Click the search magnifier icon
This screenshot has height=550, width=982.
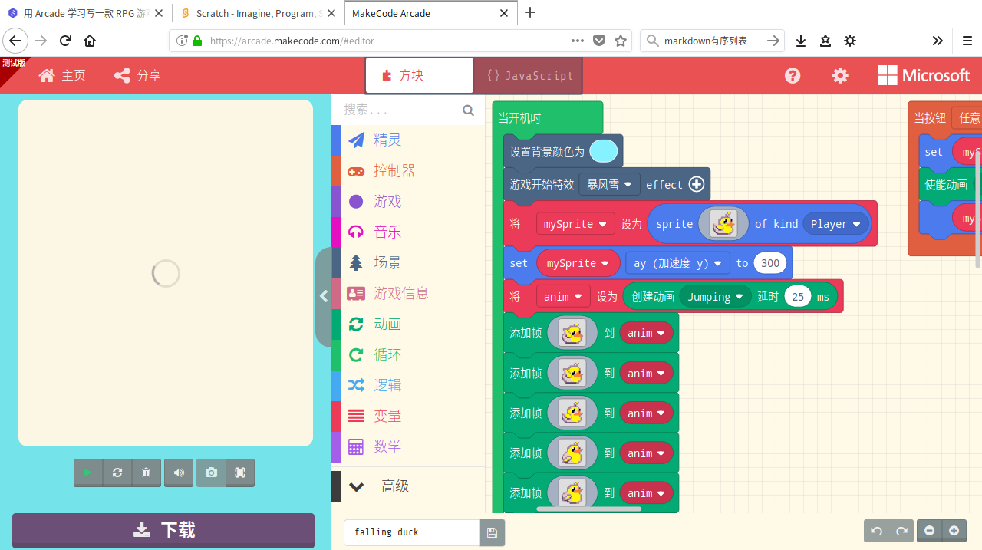[x=468, y=110]
